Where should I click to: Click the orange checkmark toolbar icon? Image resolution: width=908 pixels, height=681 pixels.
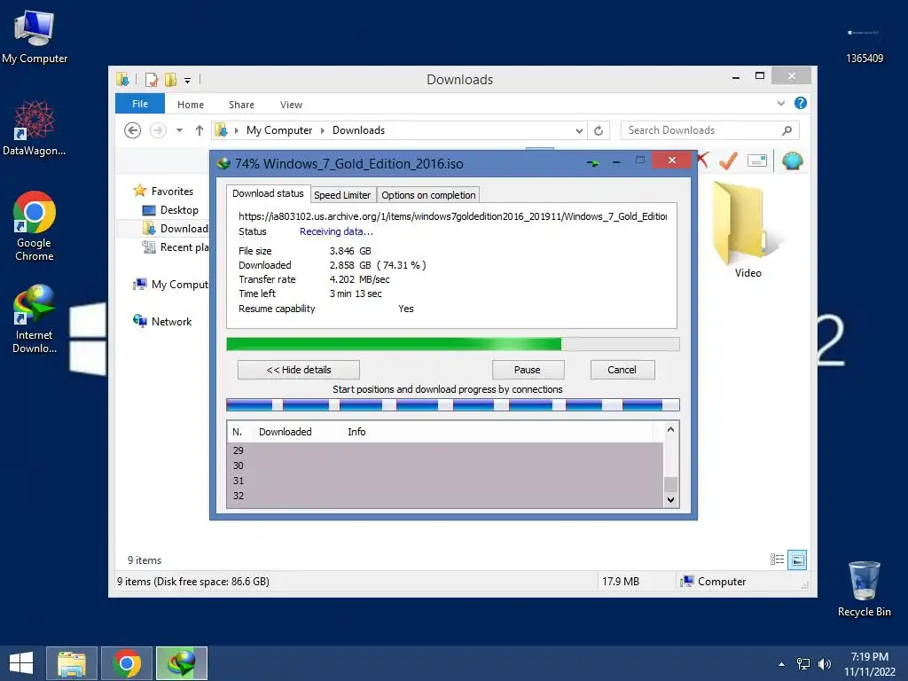click(729, 160)
